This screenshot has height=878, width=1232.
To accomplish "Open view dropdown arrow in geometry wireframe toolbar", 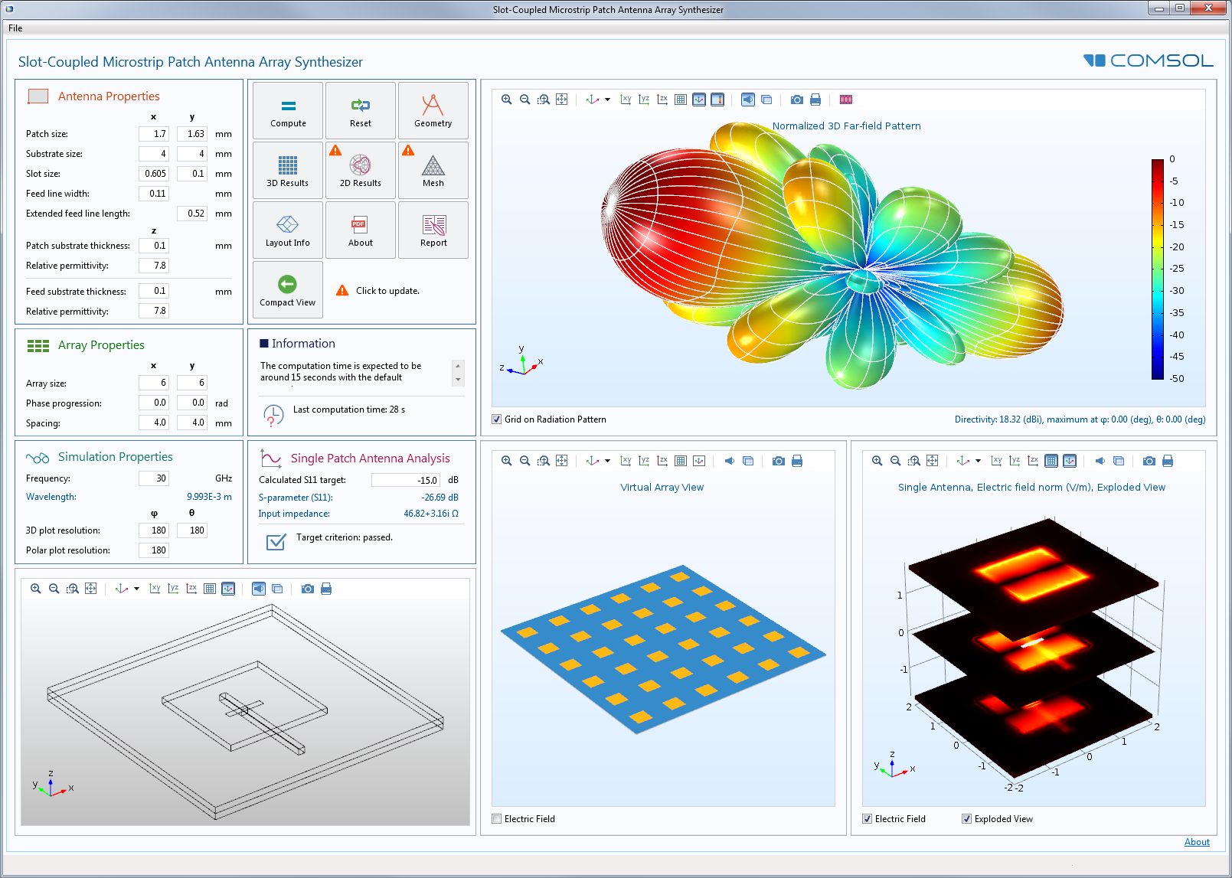I will pyautogui.click(x=136, y=589).
